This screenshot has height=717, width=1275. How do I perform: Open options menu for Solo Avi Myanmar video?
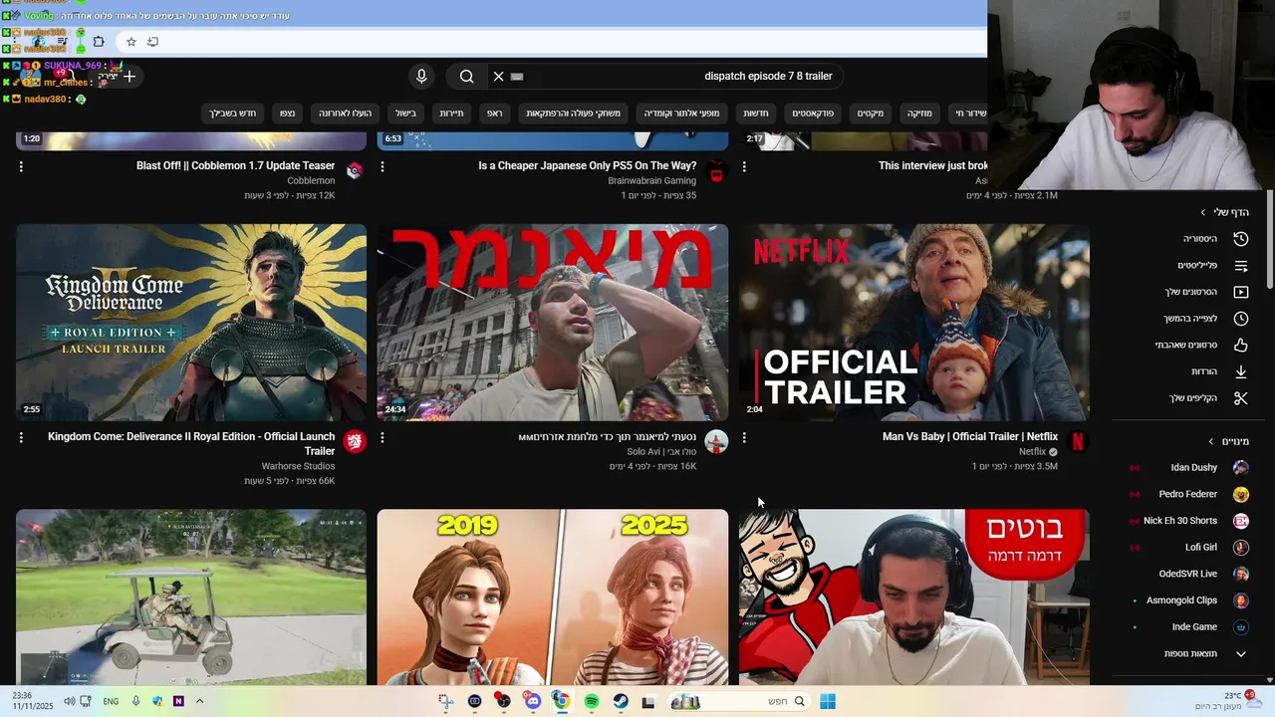[382, 438]
